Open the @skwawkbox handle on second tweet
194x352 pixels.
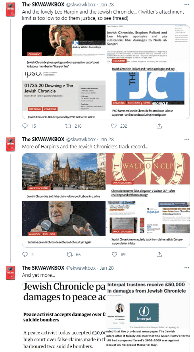81,139
